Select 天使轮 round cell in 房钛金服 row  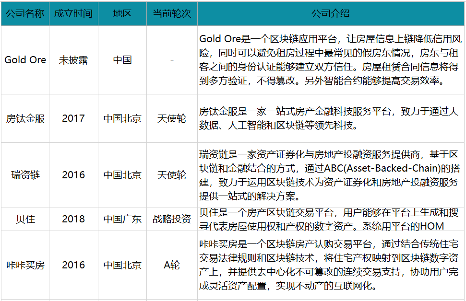click(x=172, y=118)
